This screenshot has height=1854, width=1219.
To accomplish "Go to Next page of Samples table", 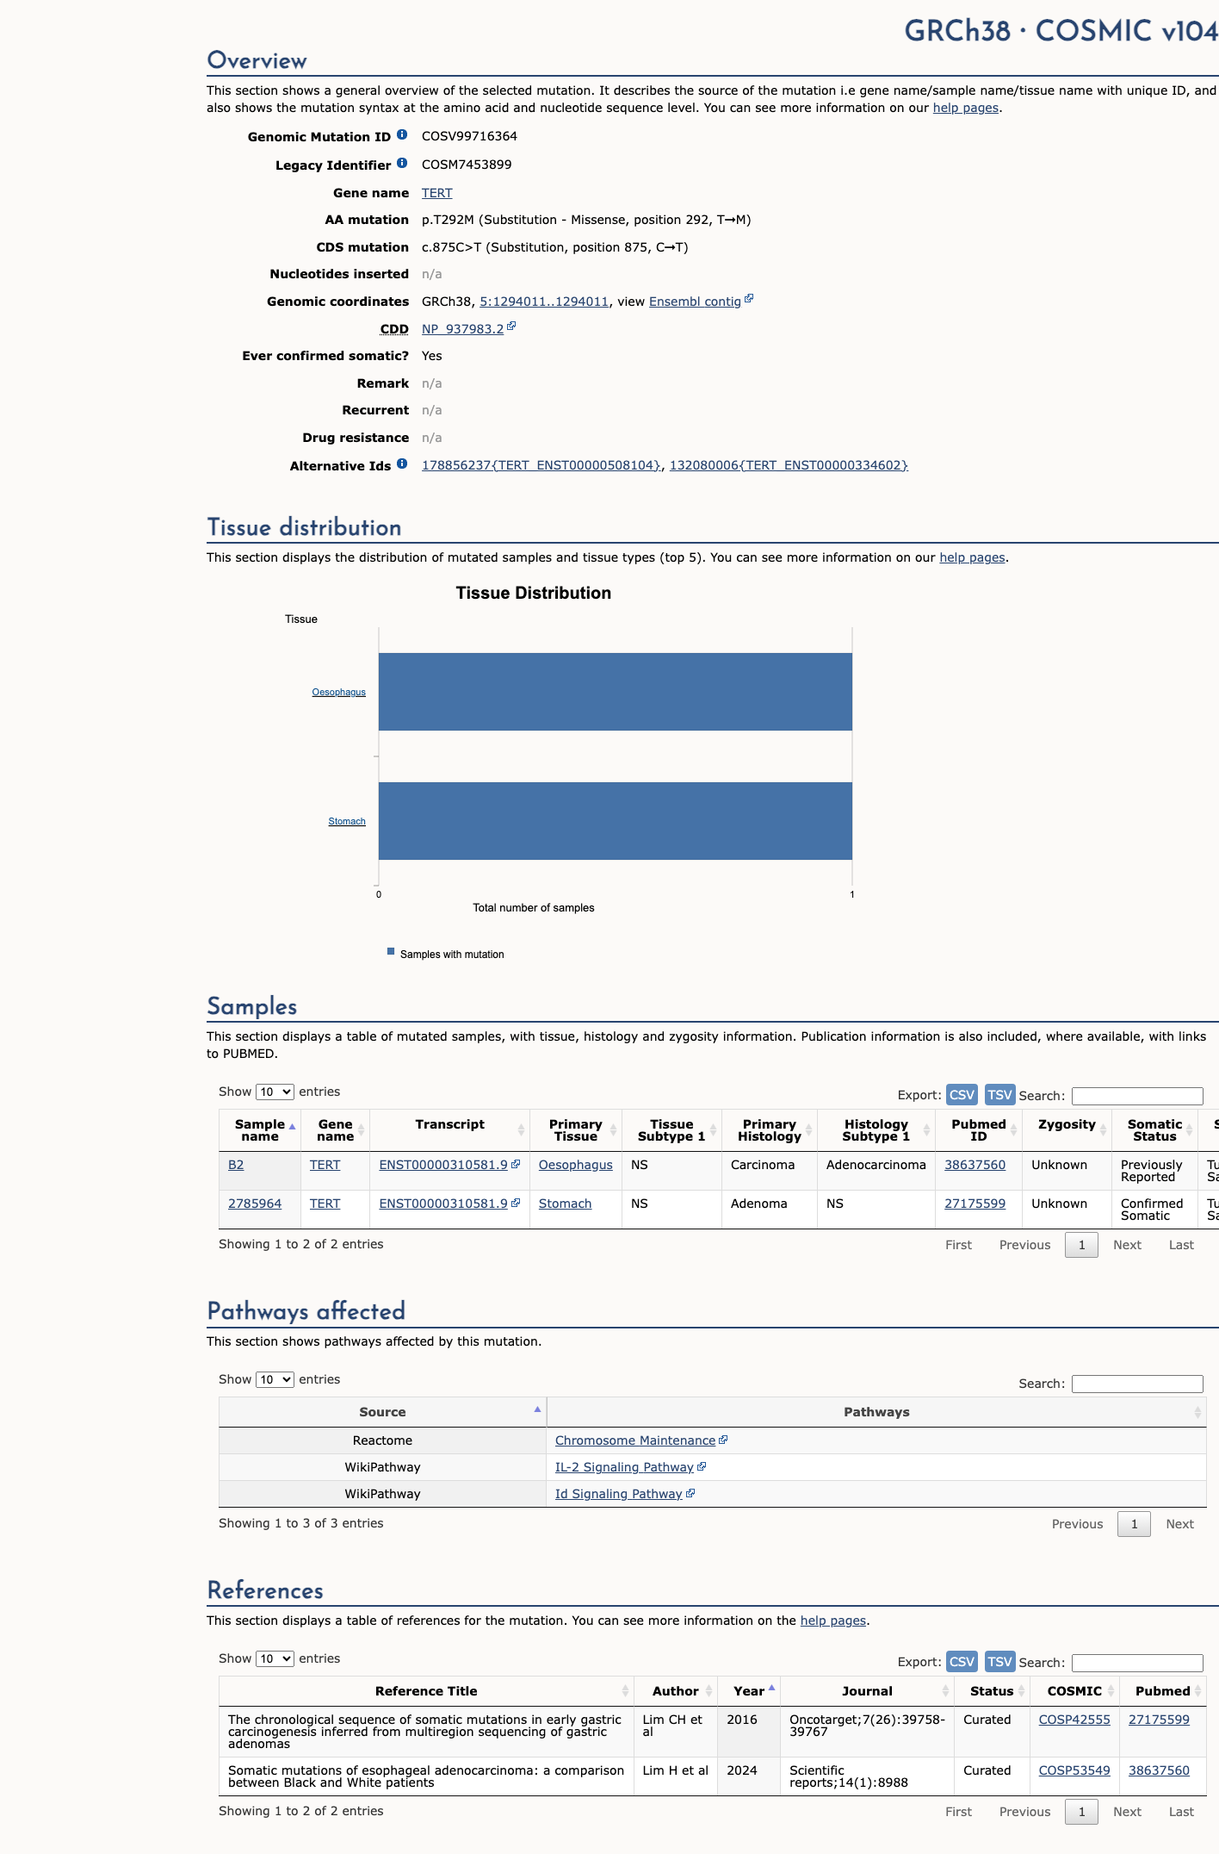I will [x=1127, y=1245].
